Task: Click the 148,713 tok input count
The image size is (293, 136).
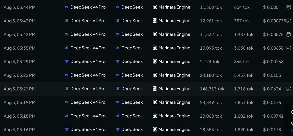Action: coord(212,89)
